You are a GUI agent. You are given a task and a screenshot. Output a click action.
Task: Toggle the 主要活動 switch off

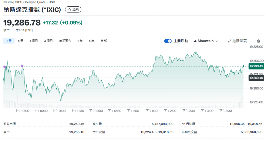[168, 41]
